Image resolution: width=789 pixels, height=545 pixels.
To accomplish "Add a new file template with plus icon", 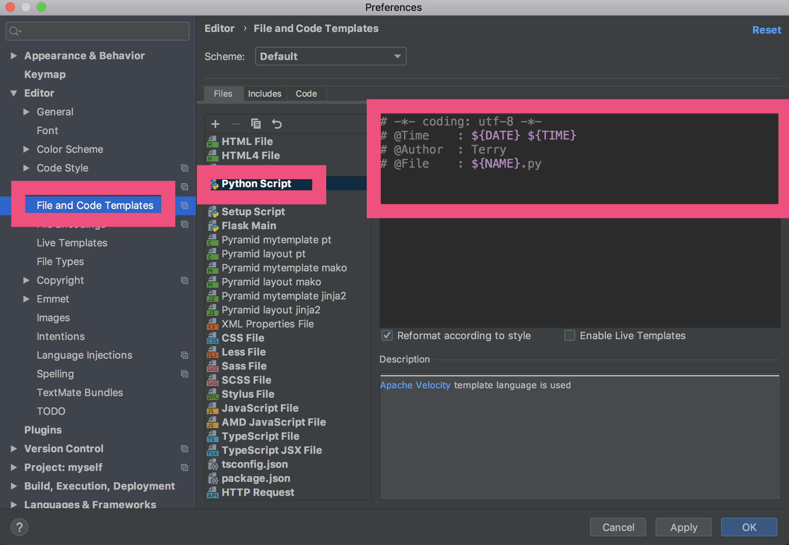I will pos(215,124).
